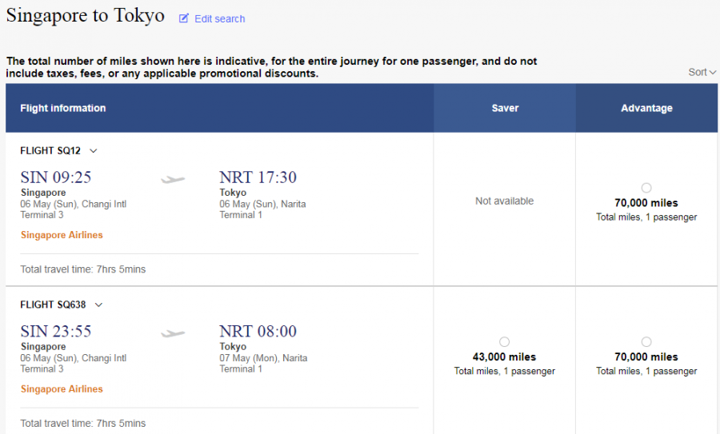
Task: Open Singapore Airlines link under flight SQ12
Action: click(62, 235)
